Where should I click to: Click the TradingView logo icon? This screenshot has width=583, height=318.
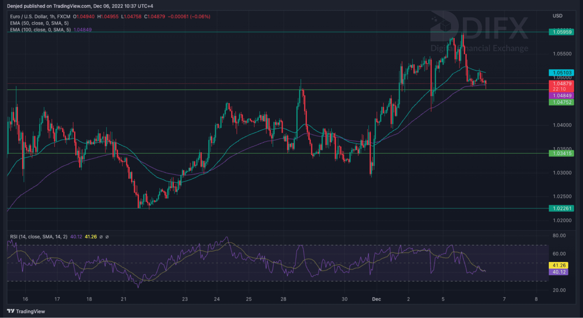click(x=11, y=311)
